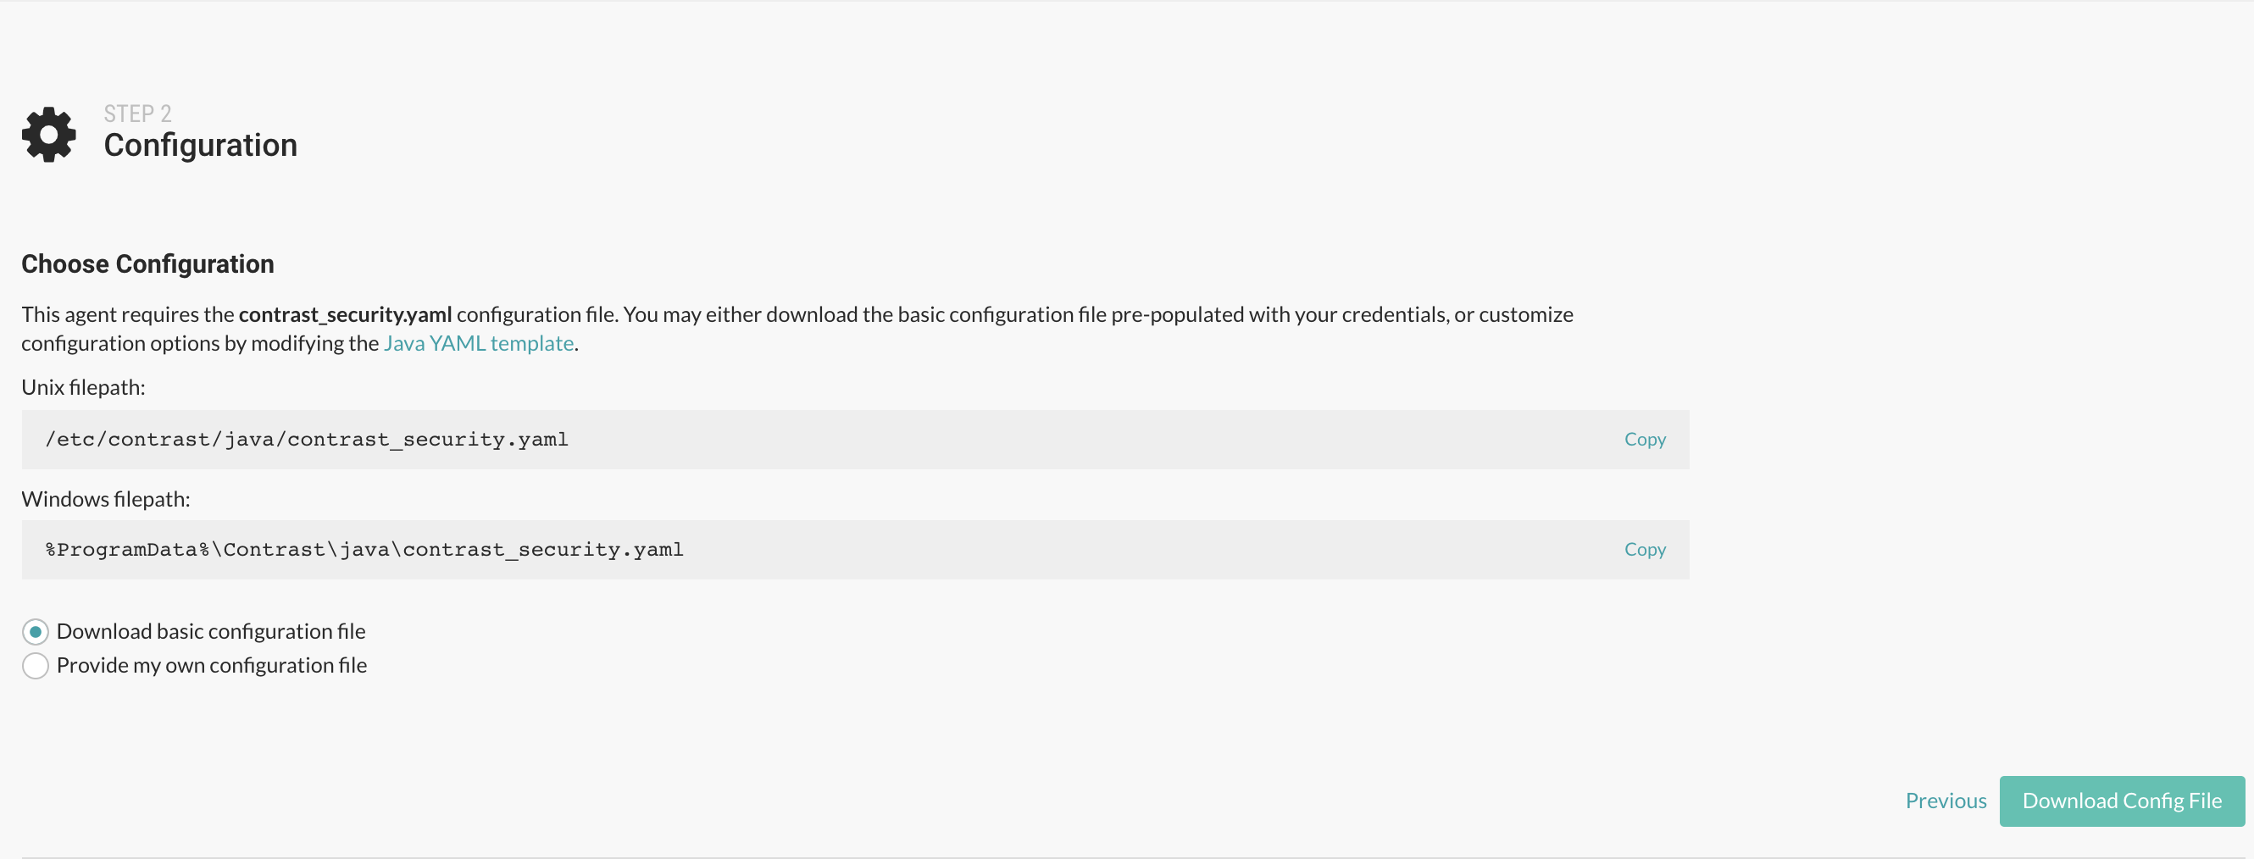The width and height of the screenshot is (2254, 859).
Task: Click the 'Download basic configuration file' label text
Action: (211, 632)
